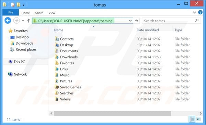Viewport: 206px width, 125px height.
Task: Open the File menu
Action: click(11, 12)
